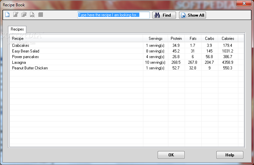This screenshot has height=165, width=254.
Task: Click the edit recipe pencil icon
Action: (x=16, y=15)
